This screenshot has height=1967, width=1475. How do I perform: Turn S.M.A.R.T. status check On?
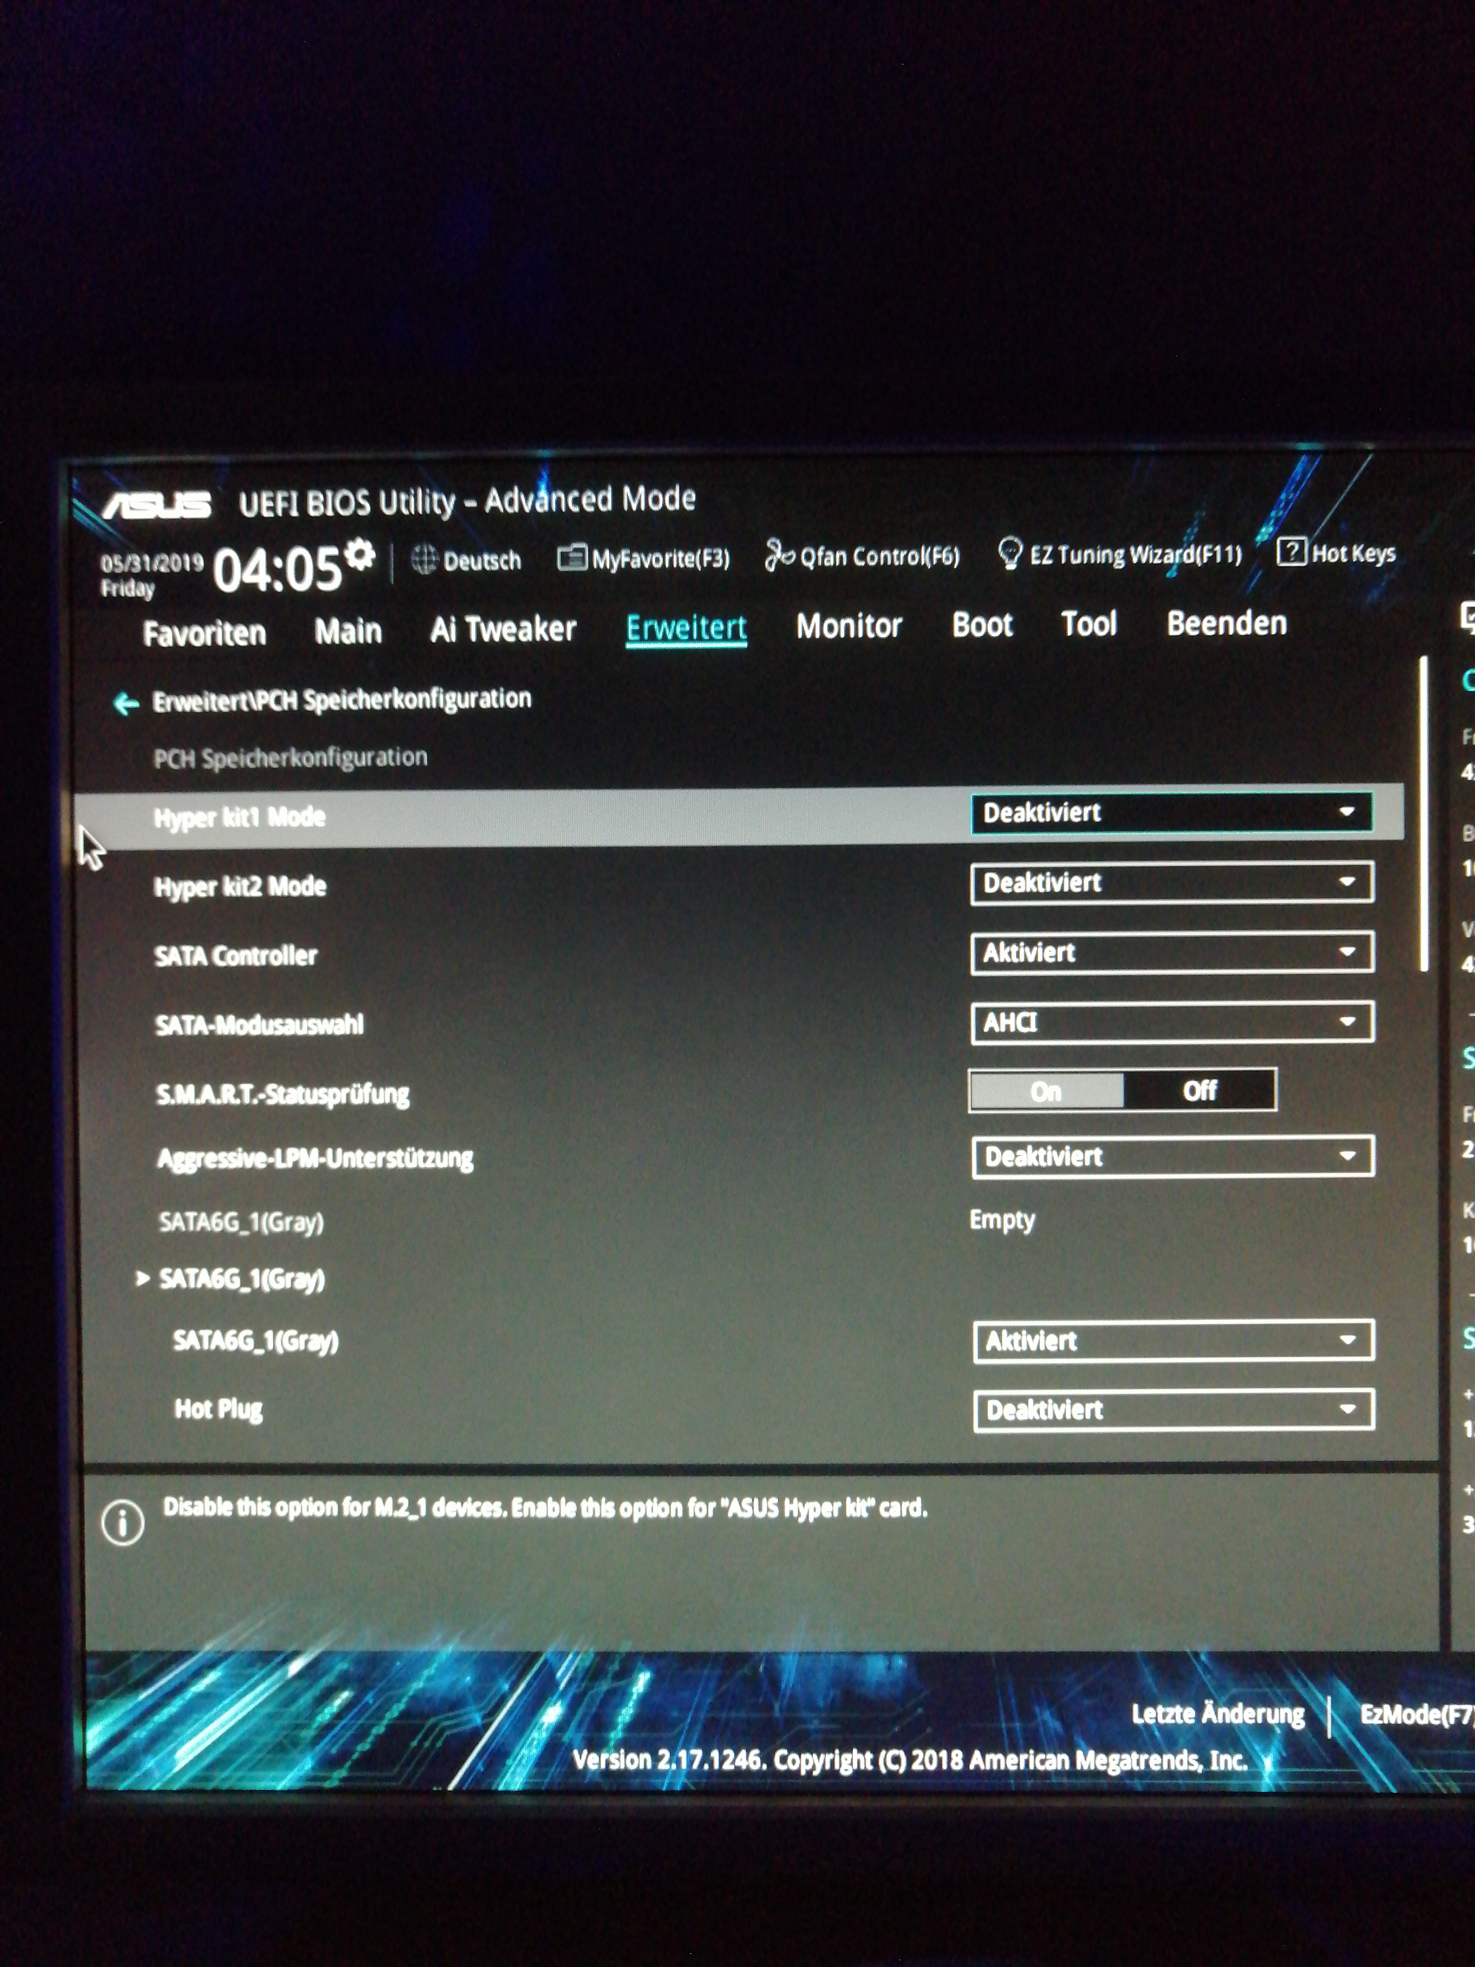point(1046,1091)
